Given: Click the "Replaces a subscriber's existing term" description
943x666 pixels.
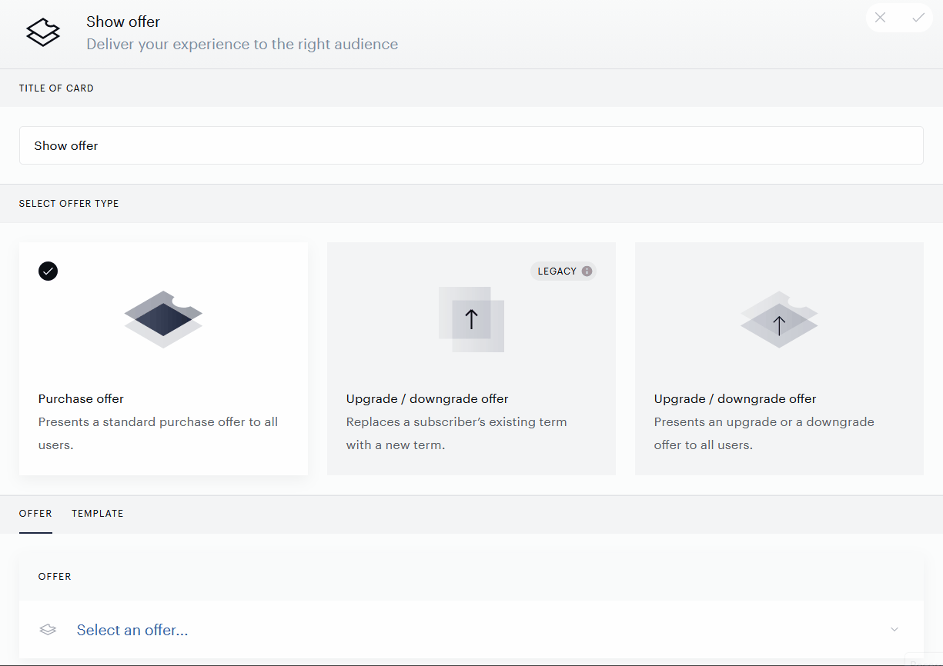Looking at the screenshot, I should (456, 421).
